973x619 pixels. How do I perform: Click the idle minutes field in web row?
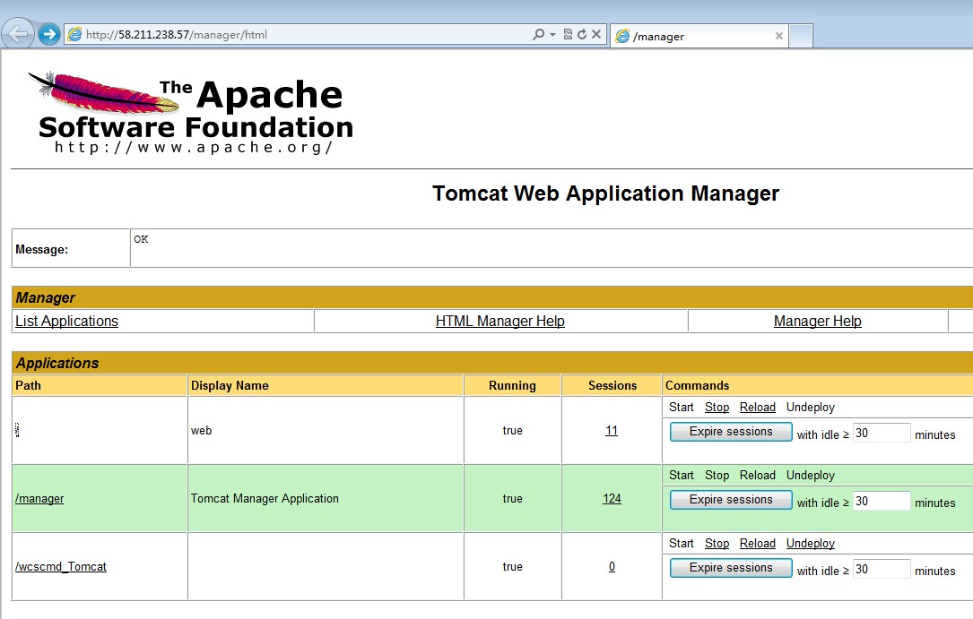coord(882,433)
